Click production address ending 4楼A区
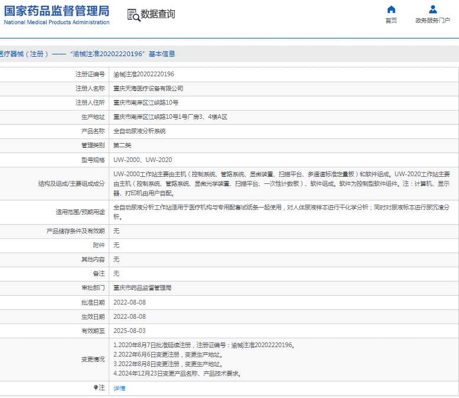Viewport: 459px width, 398px height. tap(170, 117)
